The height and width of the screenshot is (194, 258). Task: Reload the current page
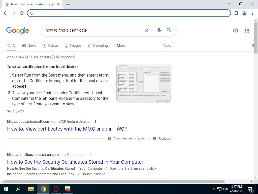point(22,13)
